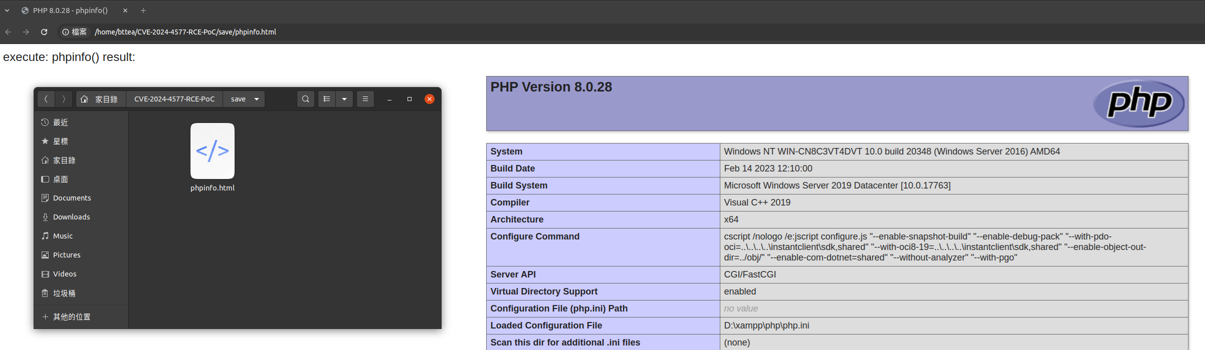Open a new browser tab

(143, 10)
